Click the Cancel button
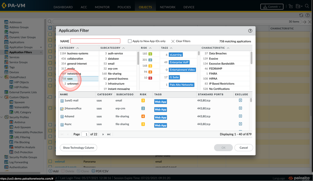313x181 pixels. point(243,148)
